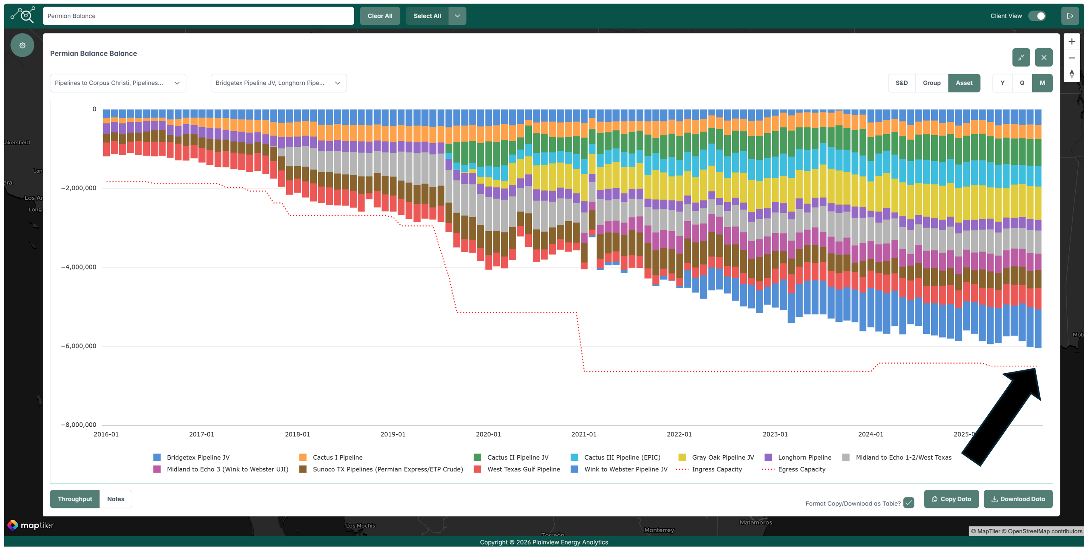Click the Gray Oak Pipeline JV yellow swatch
The image size is (1089, 551).
tap(682, 457)
